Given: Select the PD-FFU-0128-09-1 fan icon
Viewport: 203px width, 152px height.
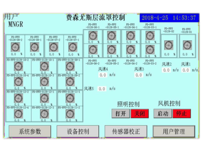Looking at the screenshot, I should (x=70, y=66).
